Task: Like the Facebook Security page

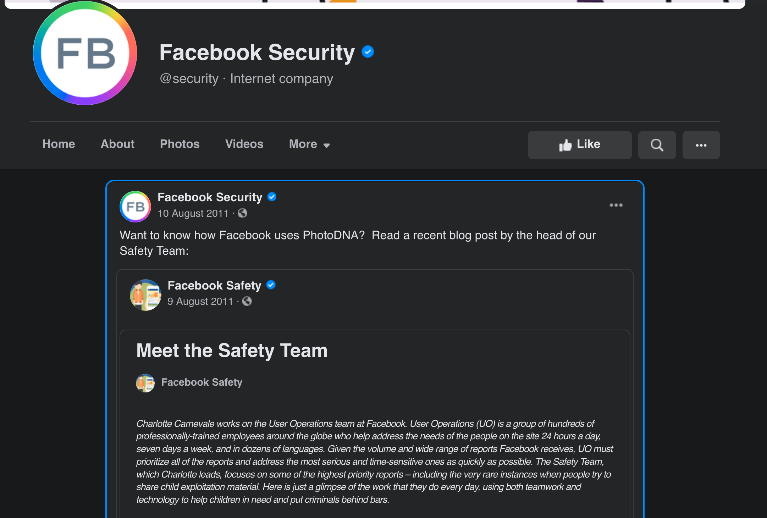Action: 579,145
